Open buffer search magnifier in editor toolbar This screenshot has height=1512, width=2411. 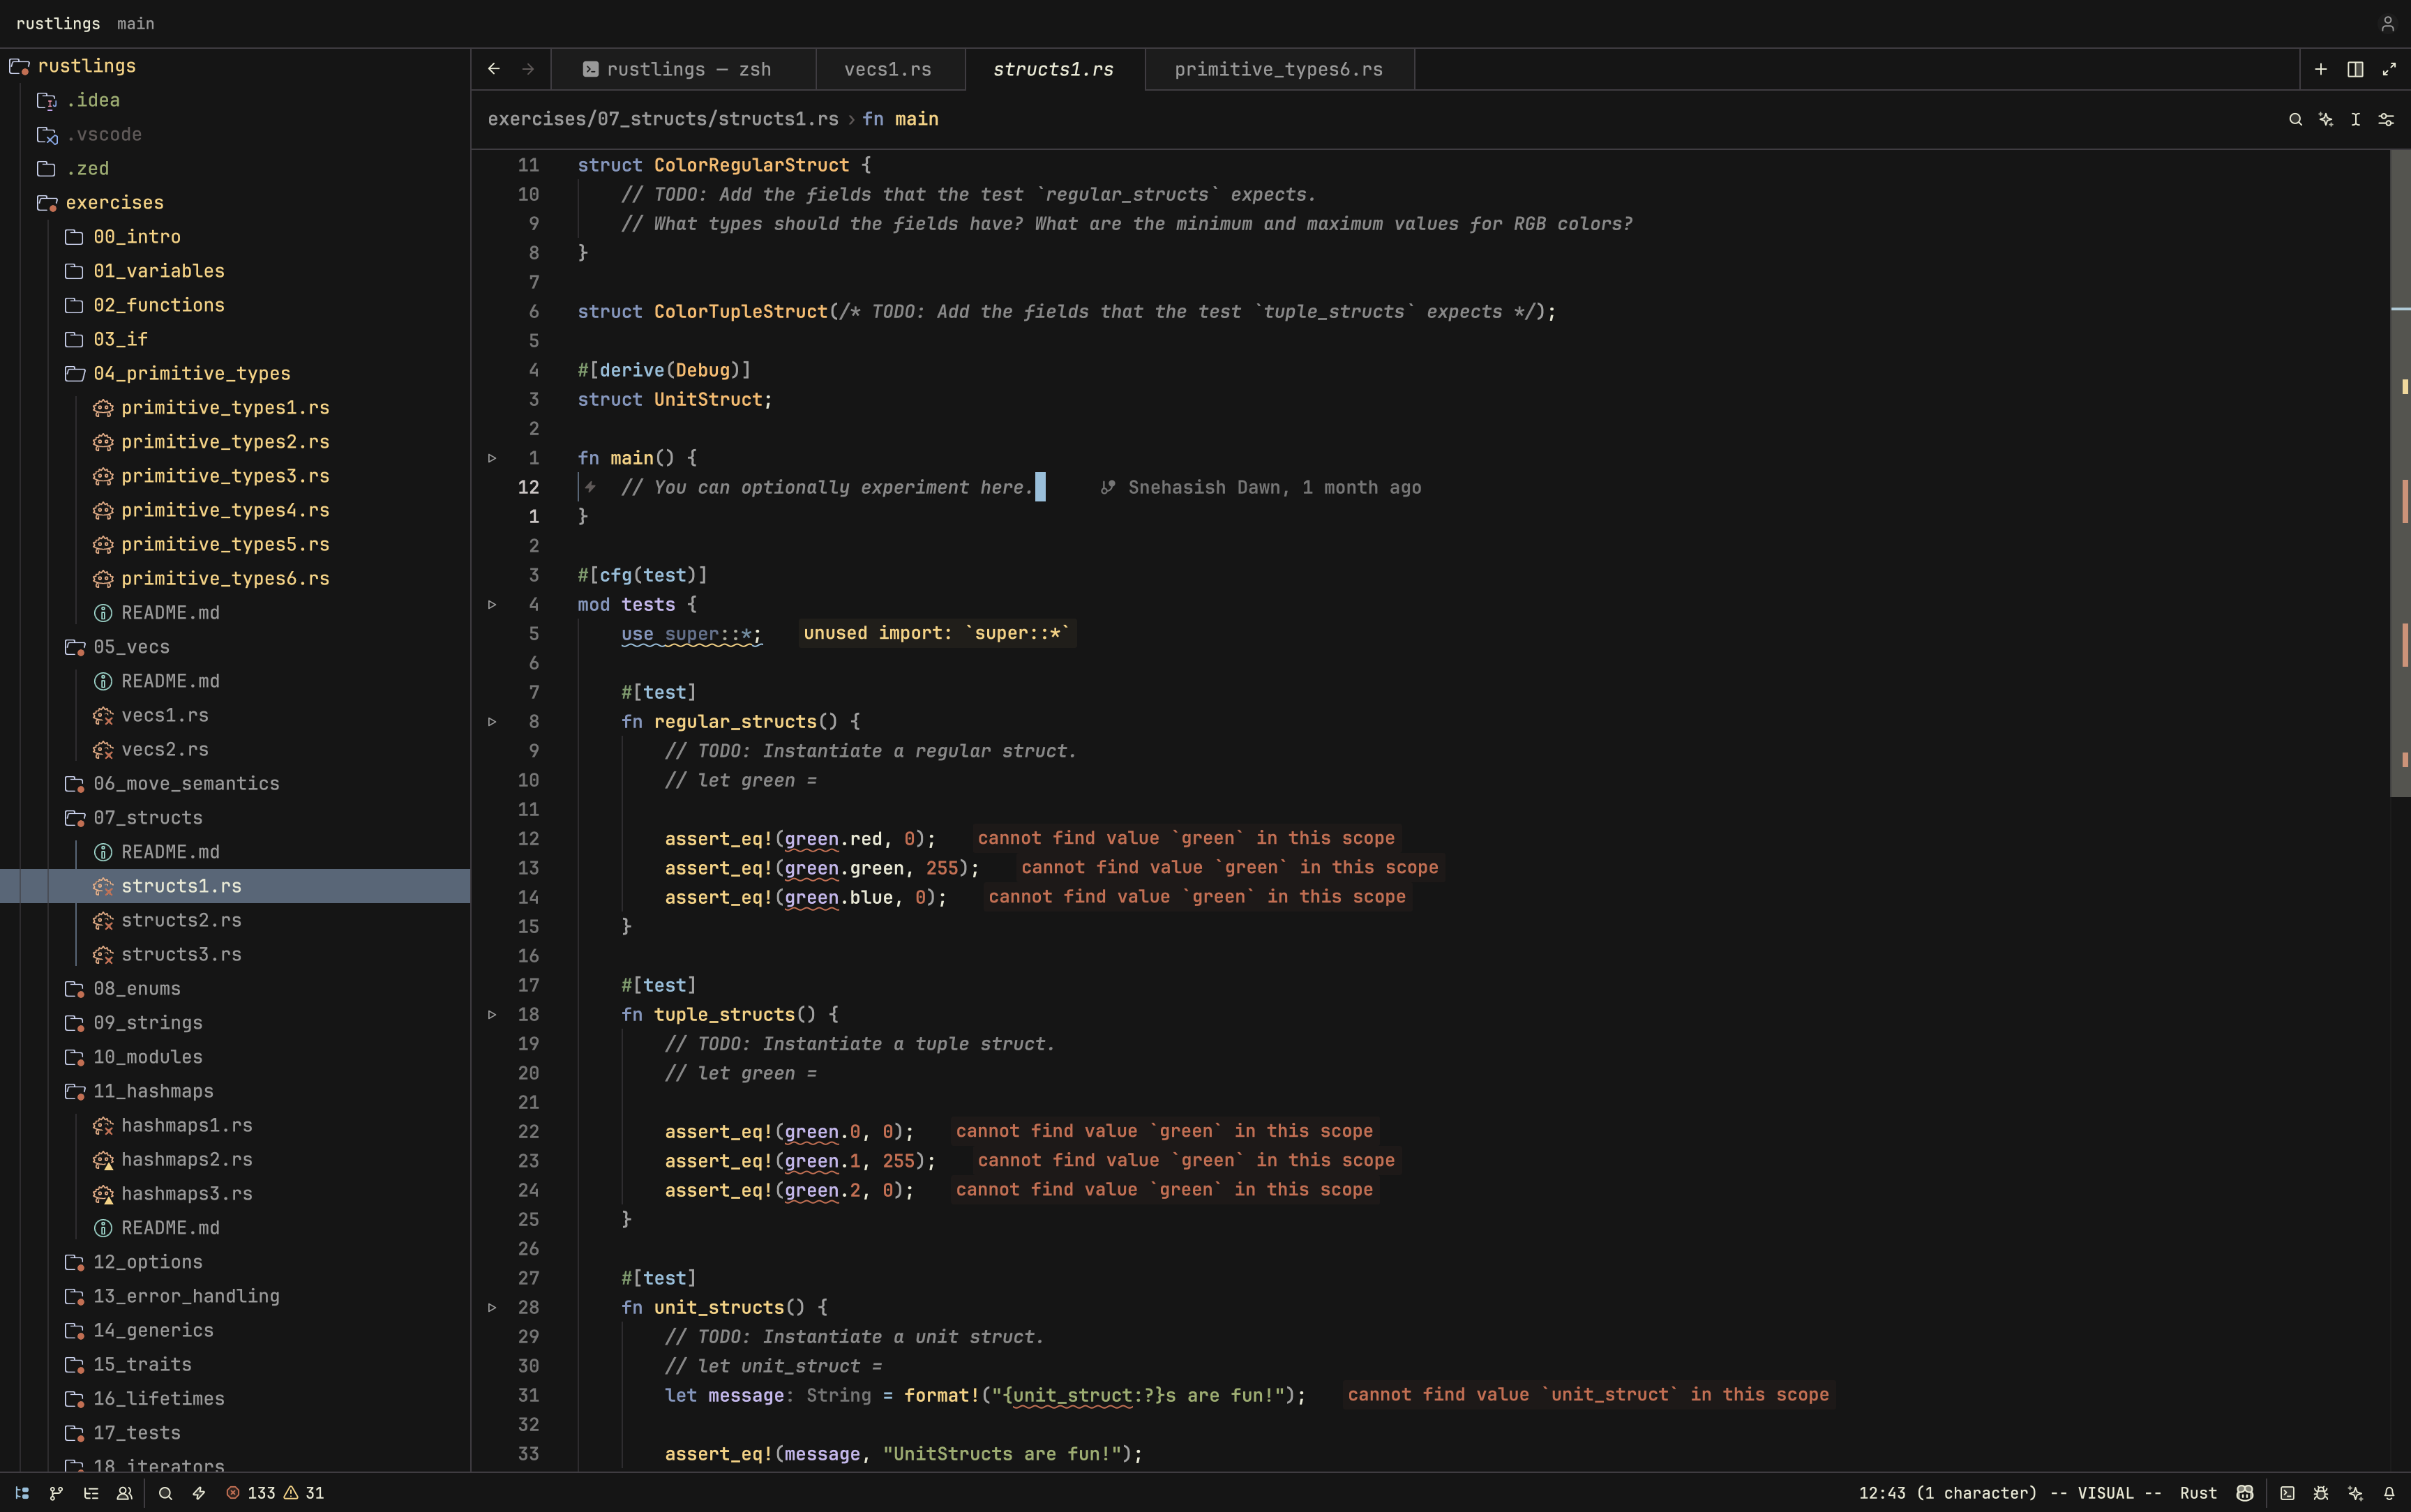point(2296,119)
